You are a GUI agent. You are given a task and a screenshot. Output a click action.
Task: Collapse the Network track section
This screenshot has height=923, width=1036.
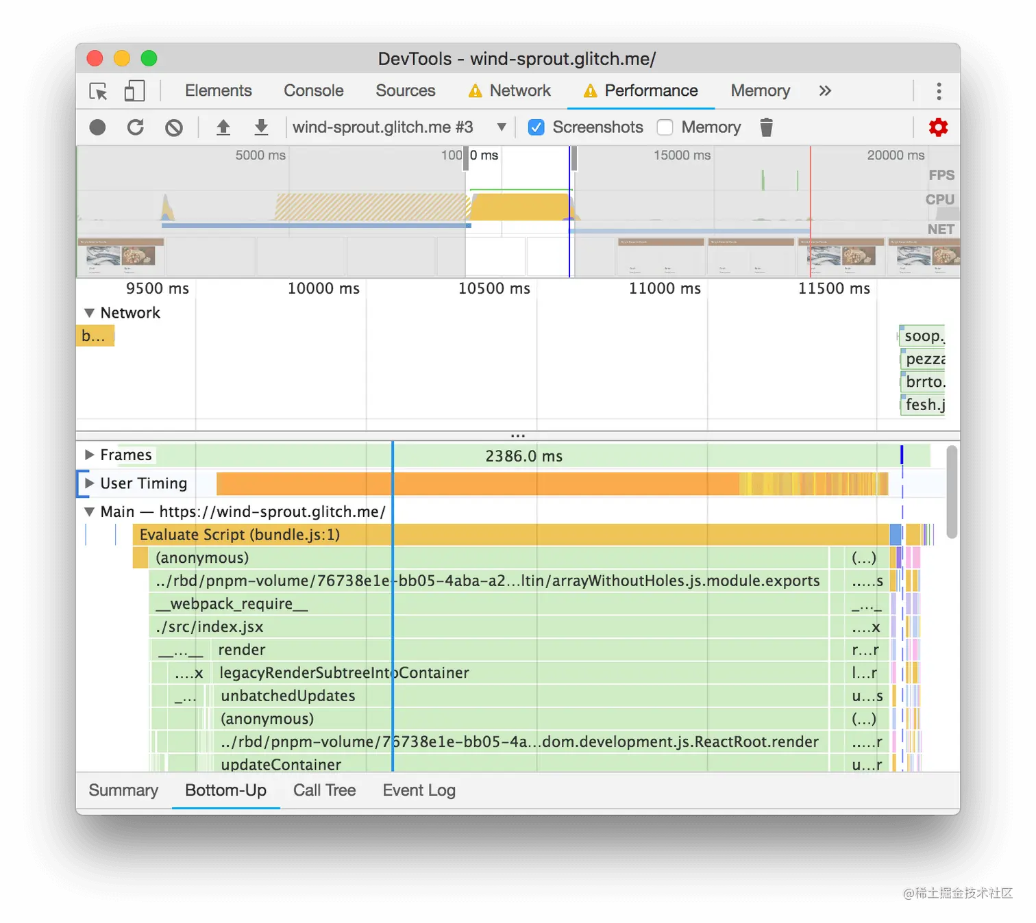pos(89,313)
